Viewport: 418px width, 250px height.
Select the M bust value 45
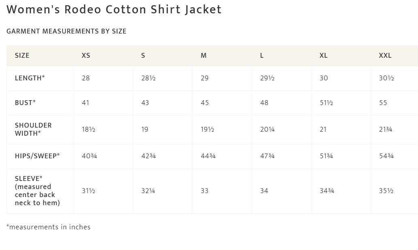(x=205, y=103)
